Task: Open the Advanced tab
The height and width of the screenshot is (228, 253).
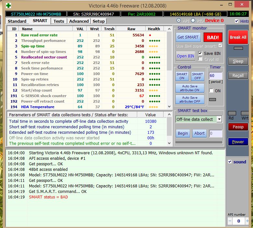Action: click(79, 21)
